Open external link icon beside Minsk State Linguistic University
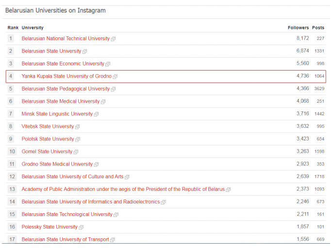Viewport: 334px width, 249px height. click(96, 114)
